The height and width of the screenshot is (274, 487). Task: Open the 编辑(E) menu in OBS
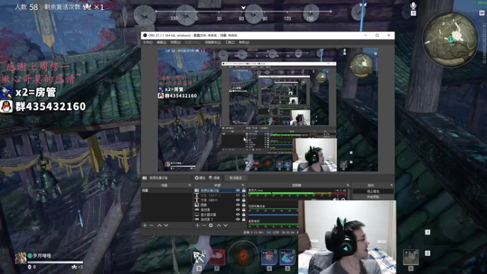161,42
